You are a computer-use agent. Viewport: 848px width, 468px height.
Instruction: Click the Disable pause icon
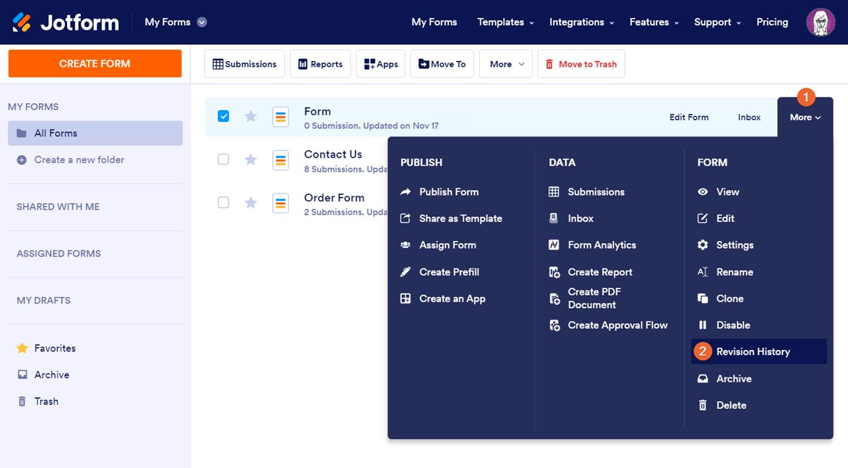[x=703, y=325]
